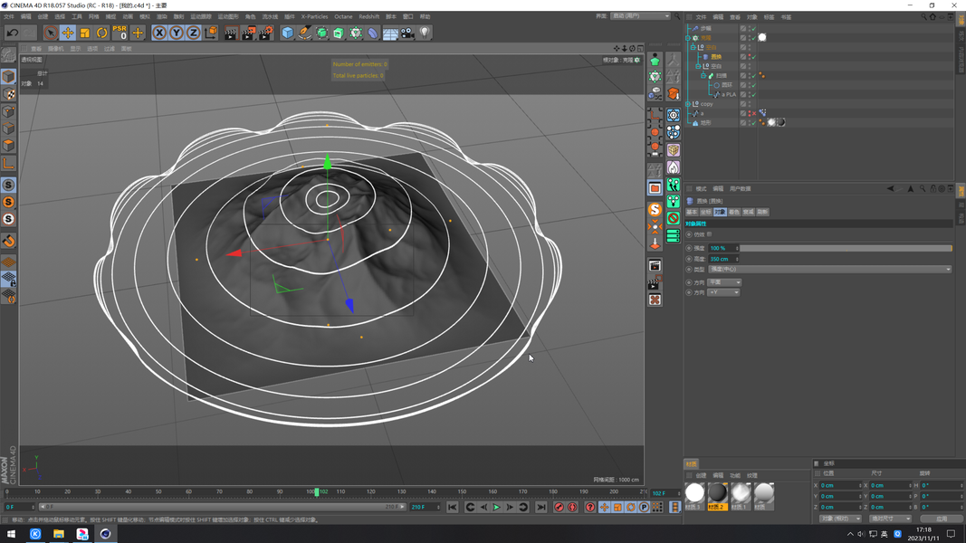
Task: Open the Redshift menu
Action: point(369,16)
